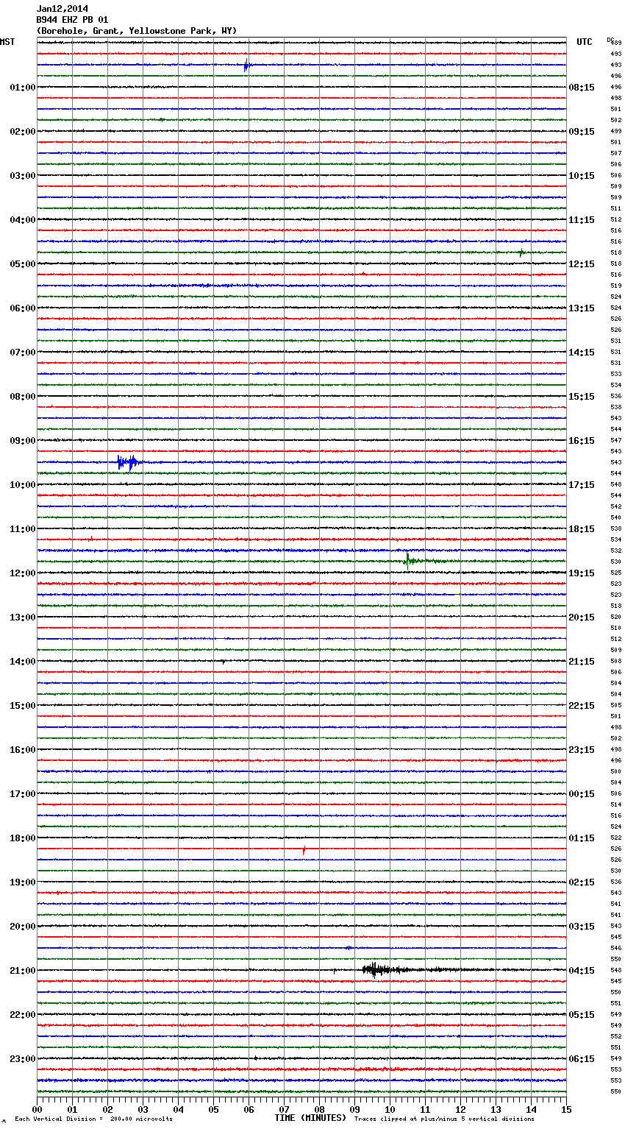Click minute tick 10 on bottom time axis
The width and height of the screenshot is (625, 1129).
point(390,1109)
